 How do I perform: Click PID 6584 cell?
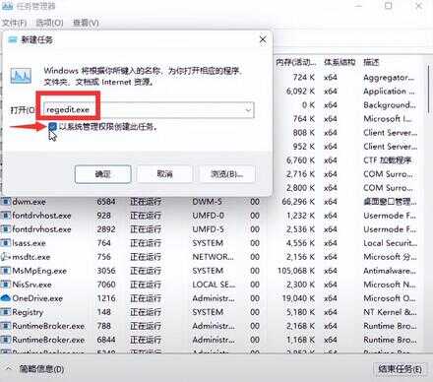(106, 202)
